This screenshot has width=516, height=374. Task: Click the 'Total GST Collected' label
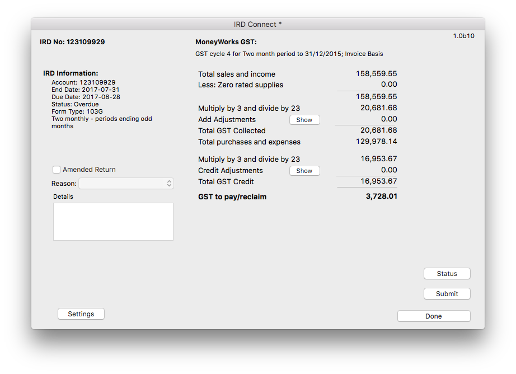232,130
